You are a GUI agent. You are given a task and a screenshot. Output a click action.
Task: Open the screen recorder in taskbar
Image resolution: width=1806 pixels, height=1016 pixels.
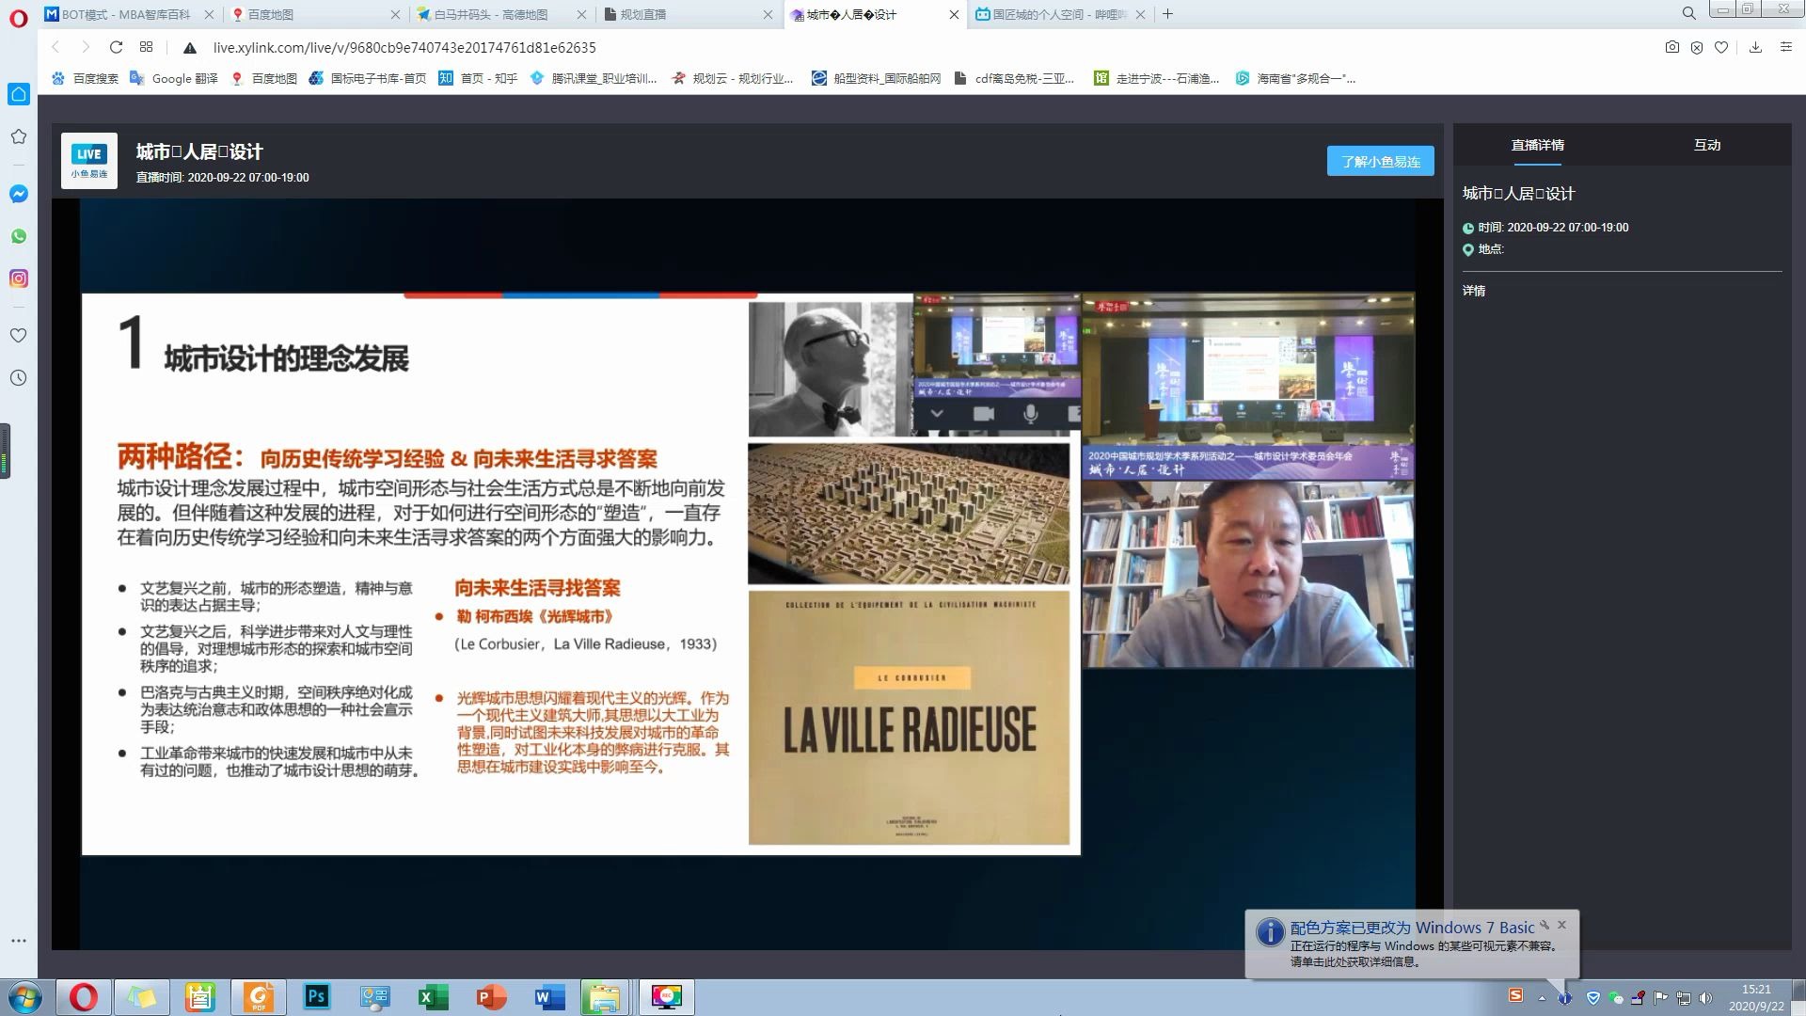(x=666, y=997)
